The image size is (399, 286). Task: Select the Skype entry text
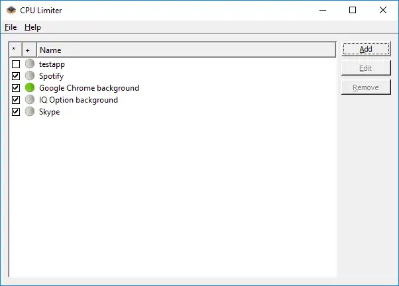click(49, 112)
